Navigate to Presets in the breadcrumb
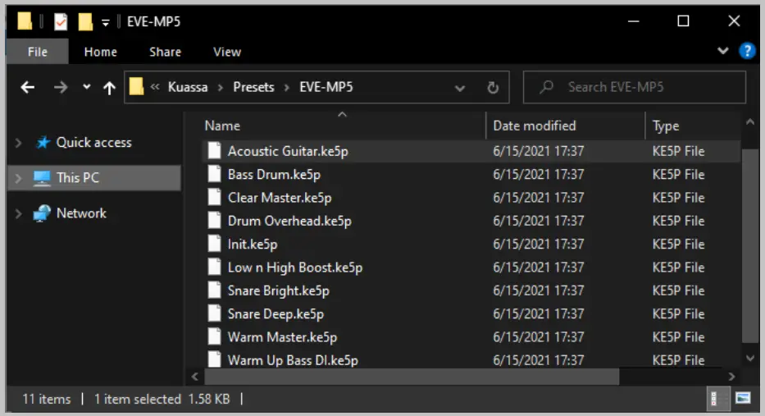 pos(253,87)
